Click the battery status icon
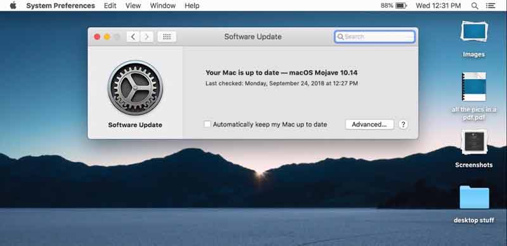Viewport: 507px width, 246px height. tap(401, 6)
